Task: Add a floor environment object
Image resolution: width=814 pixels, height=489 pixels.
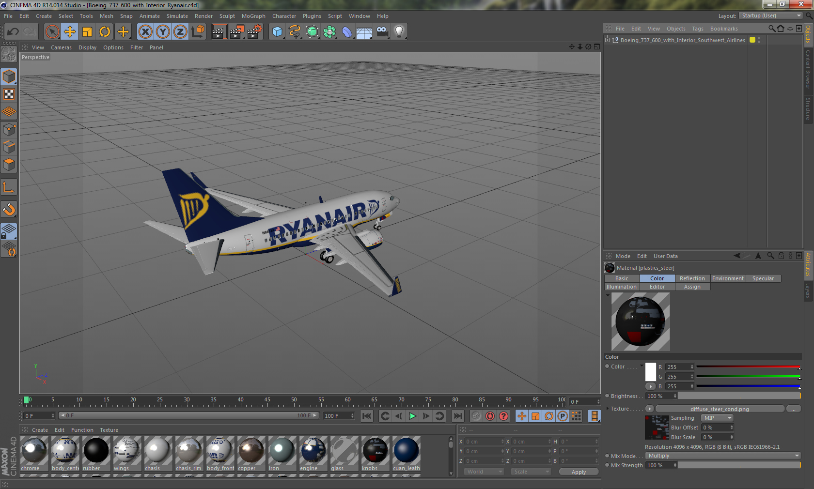Action: 364,32
